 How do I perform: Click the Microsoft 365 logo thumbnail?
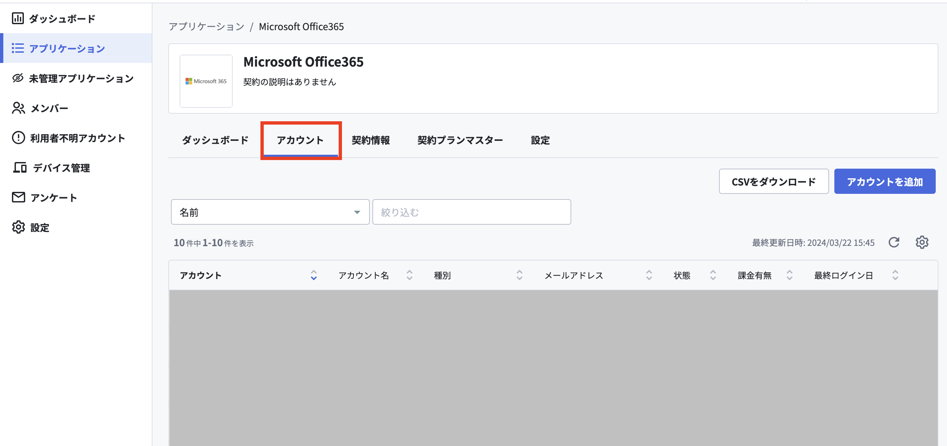point(206,81)
